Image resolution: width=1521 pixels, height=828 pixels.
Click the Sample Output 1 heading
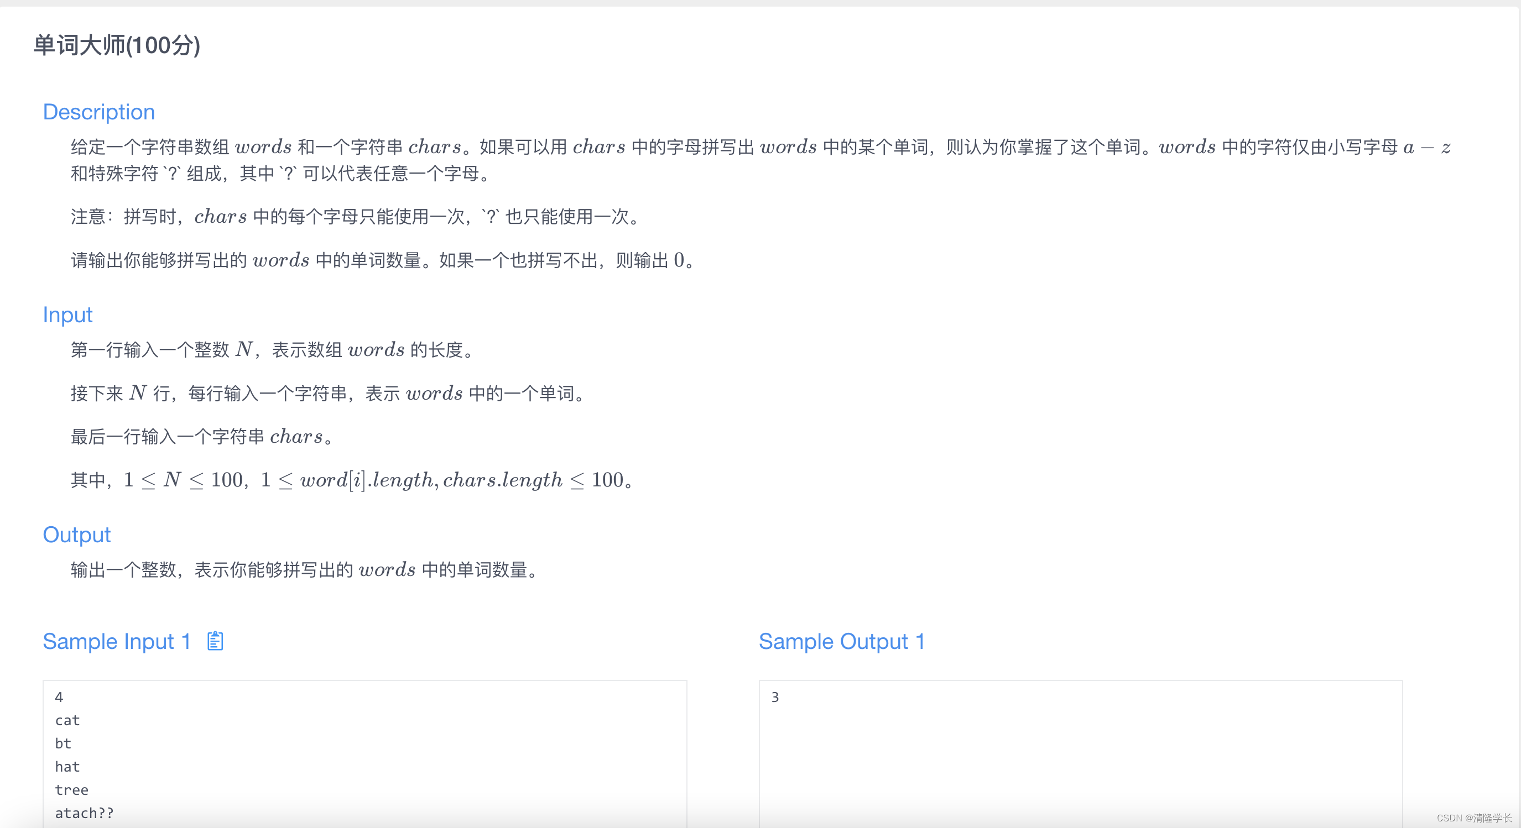click(841, 642)
